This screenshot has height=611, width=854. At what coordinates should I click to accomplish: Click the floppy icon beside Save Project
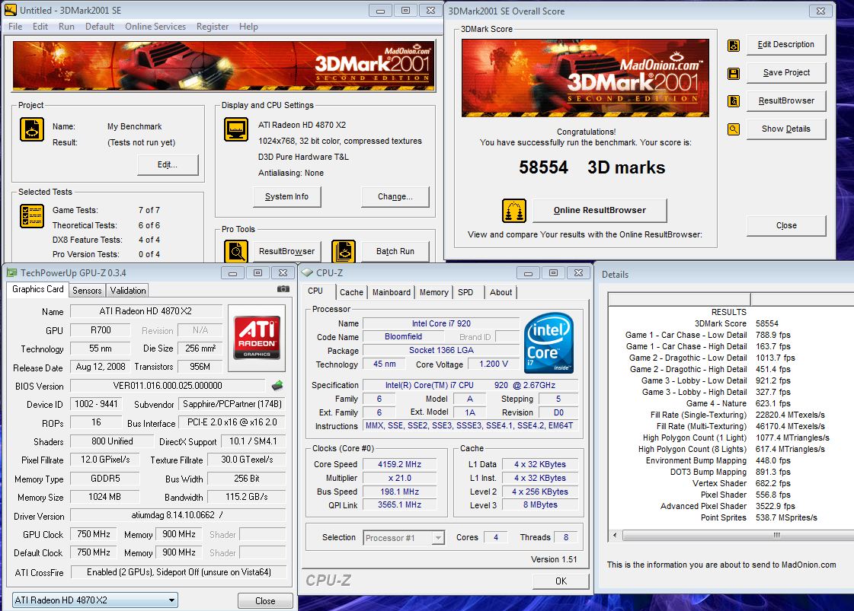pos(734,74)
